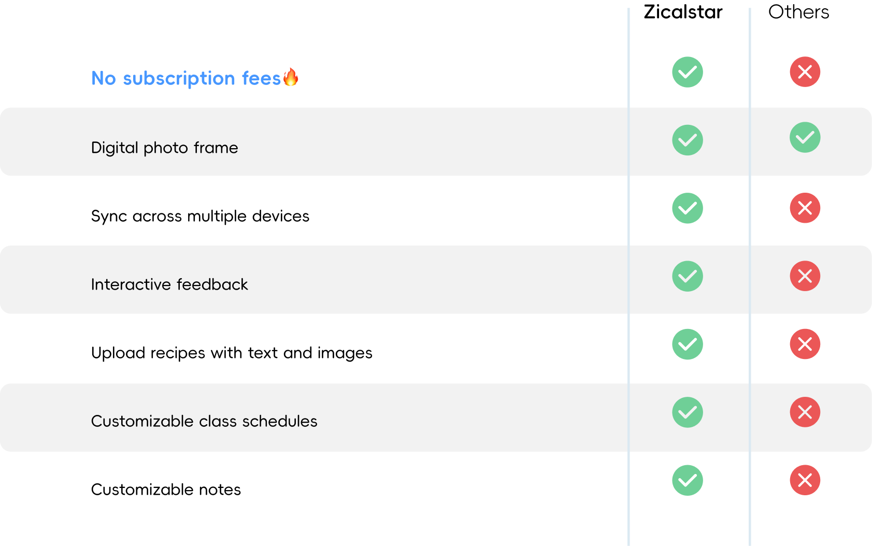Image resolution: width=872 pixels, height=546 pixels.
Task: Click green checkmark for Customizable notes
Action: (x=687, y=480)
